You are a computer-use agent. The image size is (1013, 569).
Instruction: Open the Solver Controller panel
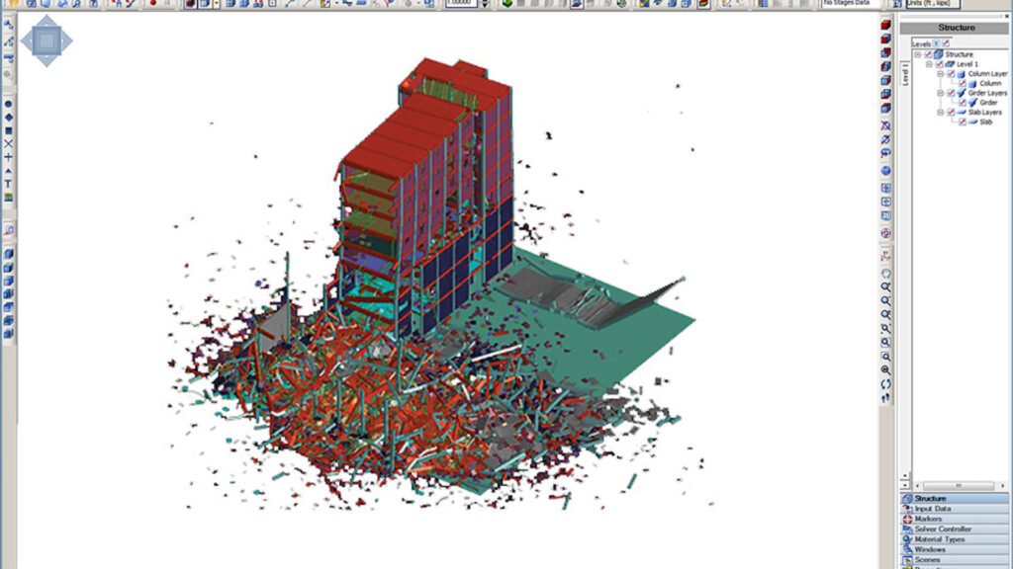(942, 529)
